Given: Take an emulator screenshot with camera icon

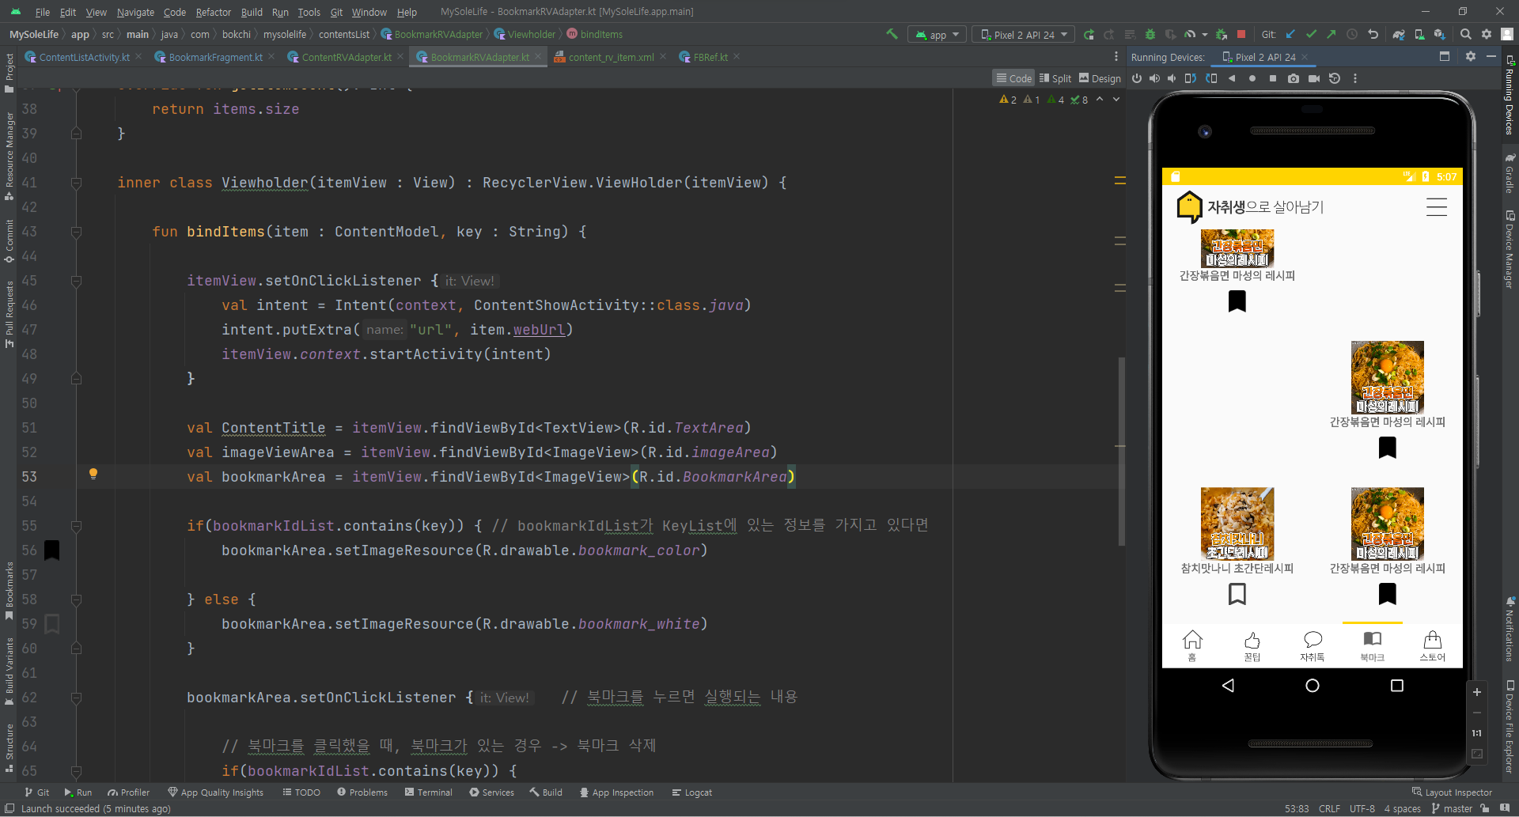Looking at the screenshot, I should click(1293, 78).
